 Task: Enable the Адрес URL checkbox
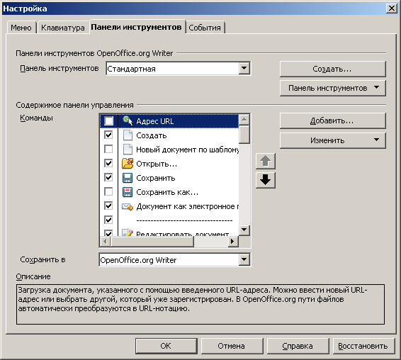tap(108, 120)
